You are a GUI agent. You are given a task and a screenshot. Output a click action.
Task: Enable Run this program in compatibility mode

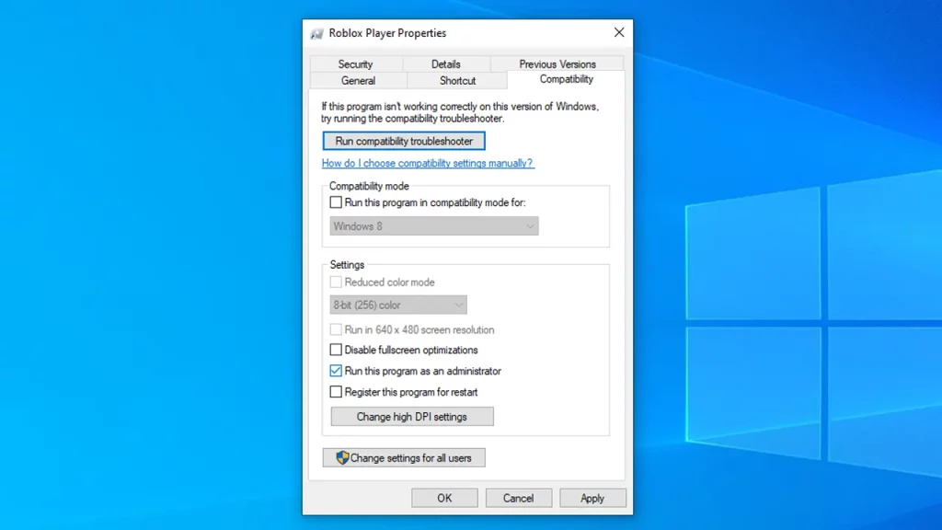336,202
